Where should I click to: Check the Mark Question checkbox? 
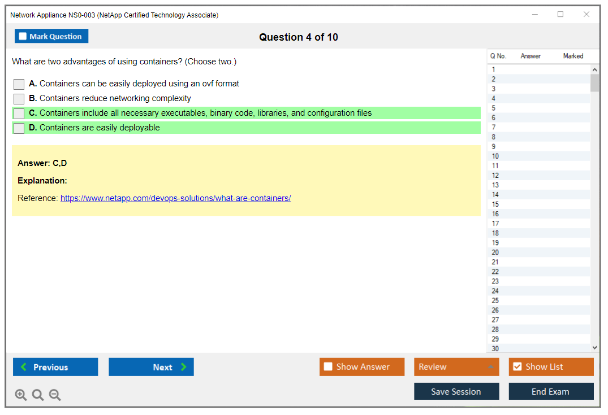tap(23, 37)
